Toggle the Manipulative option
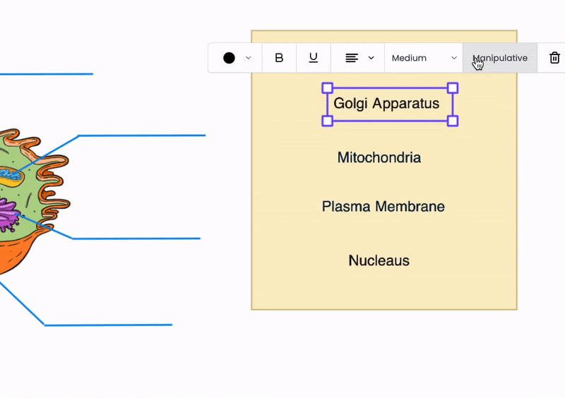The height and width of the screenshot is (398, 565). tap(500, 58)
